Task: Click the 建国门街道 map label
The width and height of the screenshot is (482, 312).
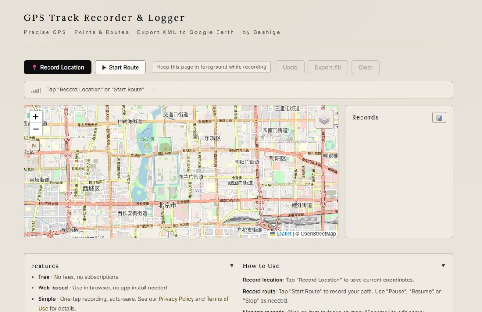Action: click(241, 183)
